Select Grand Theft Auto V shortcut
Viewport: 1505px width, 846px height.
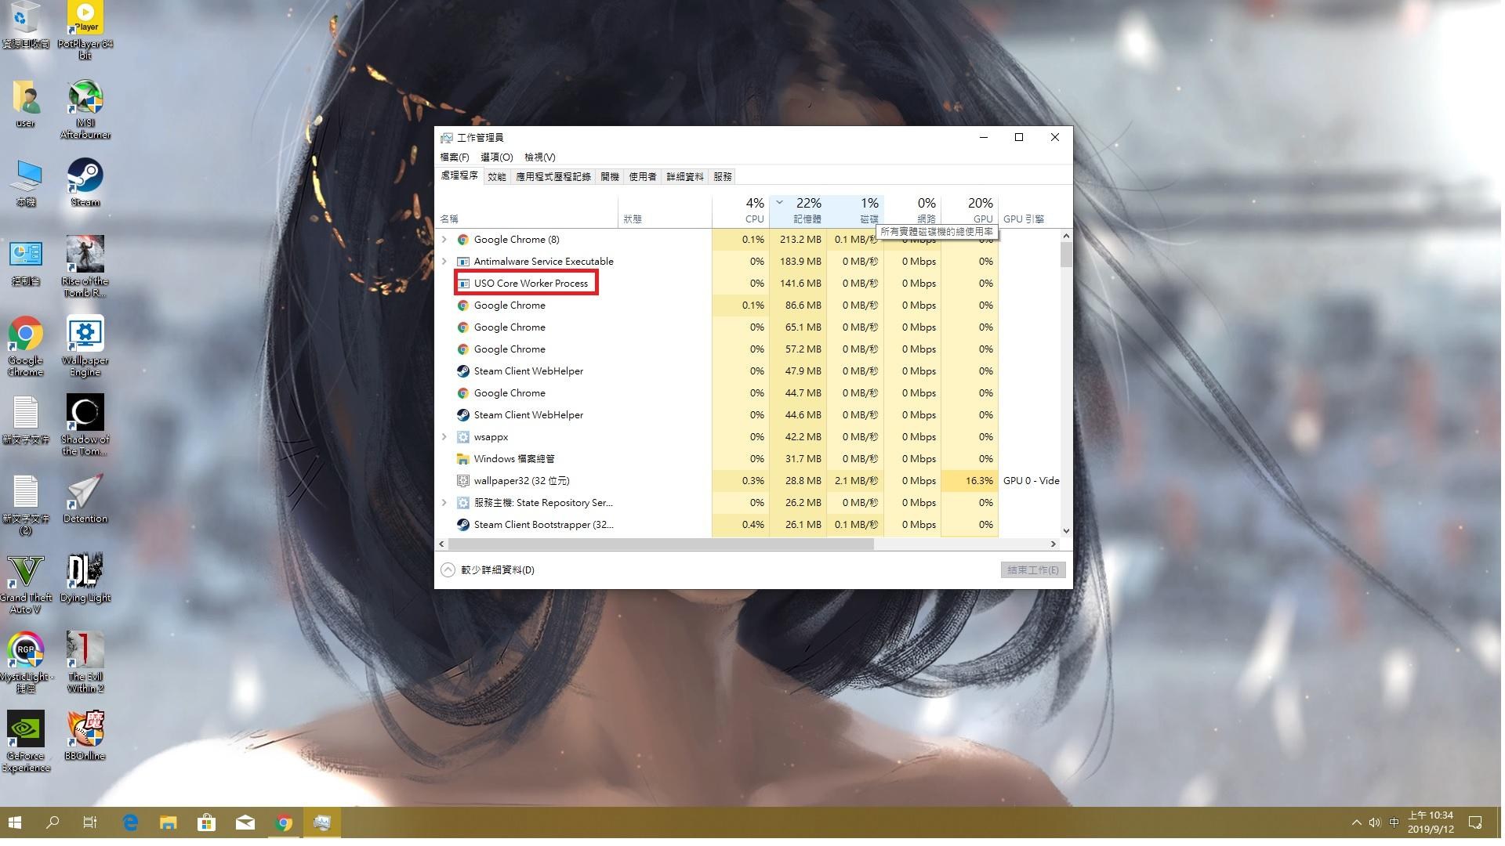click(25, 583)
